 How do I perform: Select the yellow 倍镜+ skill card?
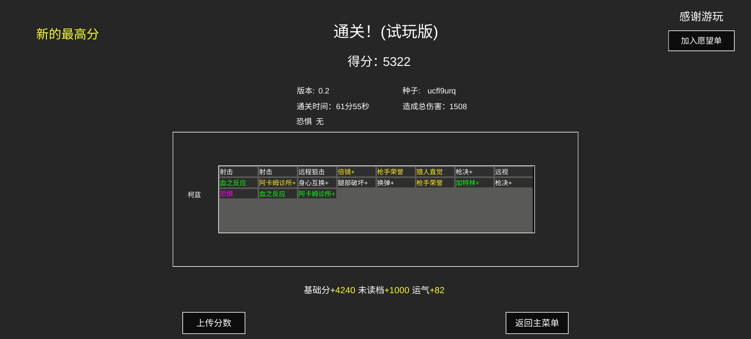pos(356,172)
